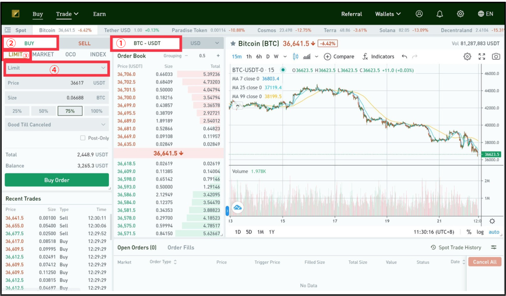Increase order book grouping with plus
Viewport: 506px width, 296px height.
point(218,56)
